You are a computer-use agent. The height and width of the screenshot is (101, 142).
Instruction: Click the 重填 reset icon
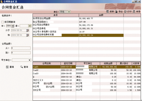coord(7,67)
